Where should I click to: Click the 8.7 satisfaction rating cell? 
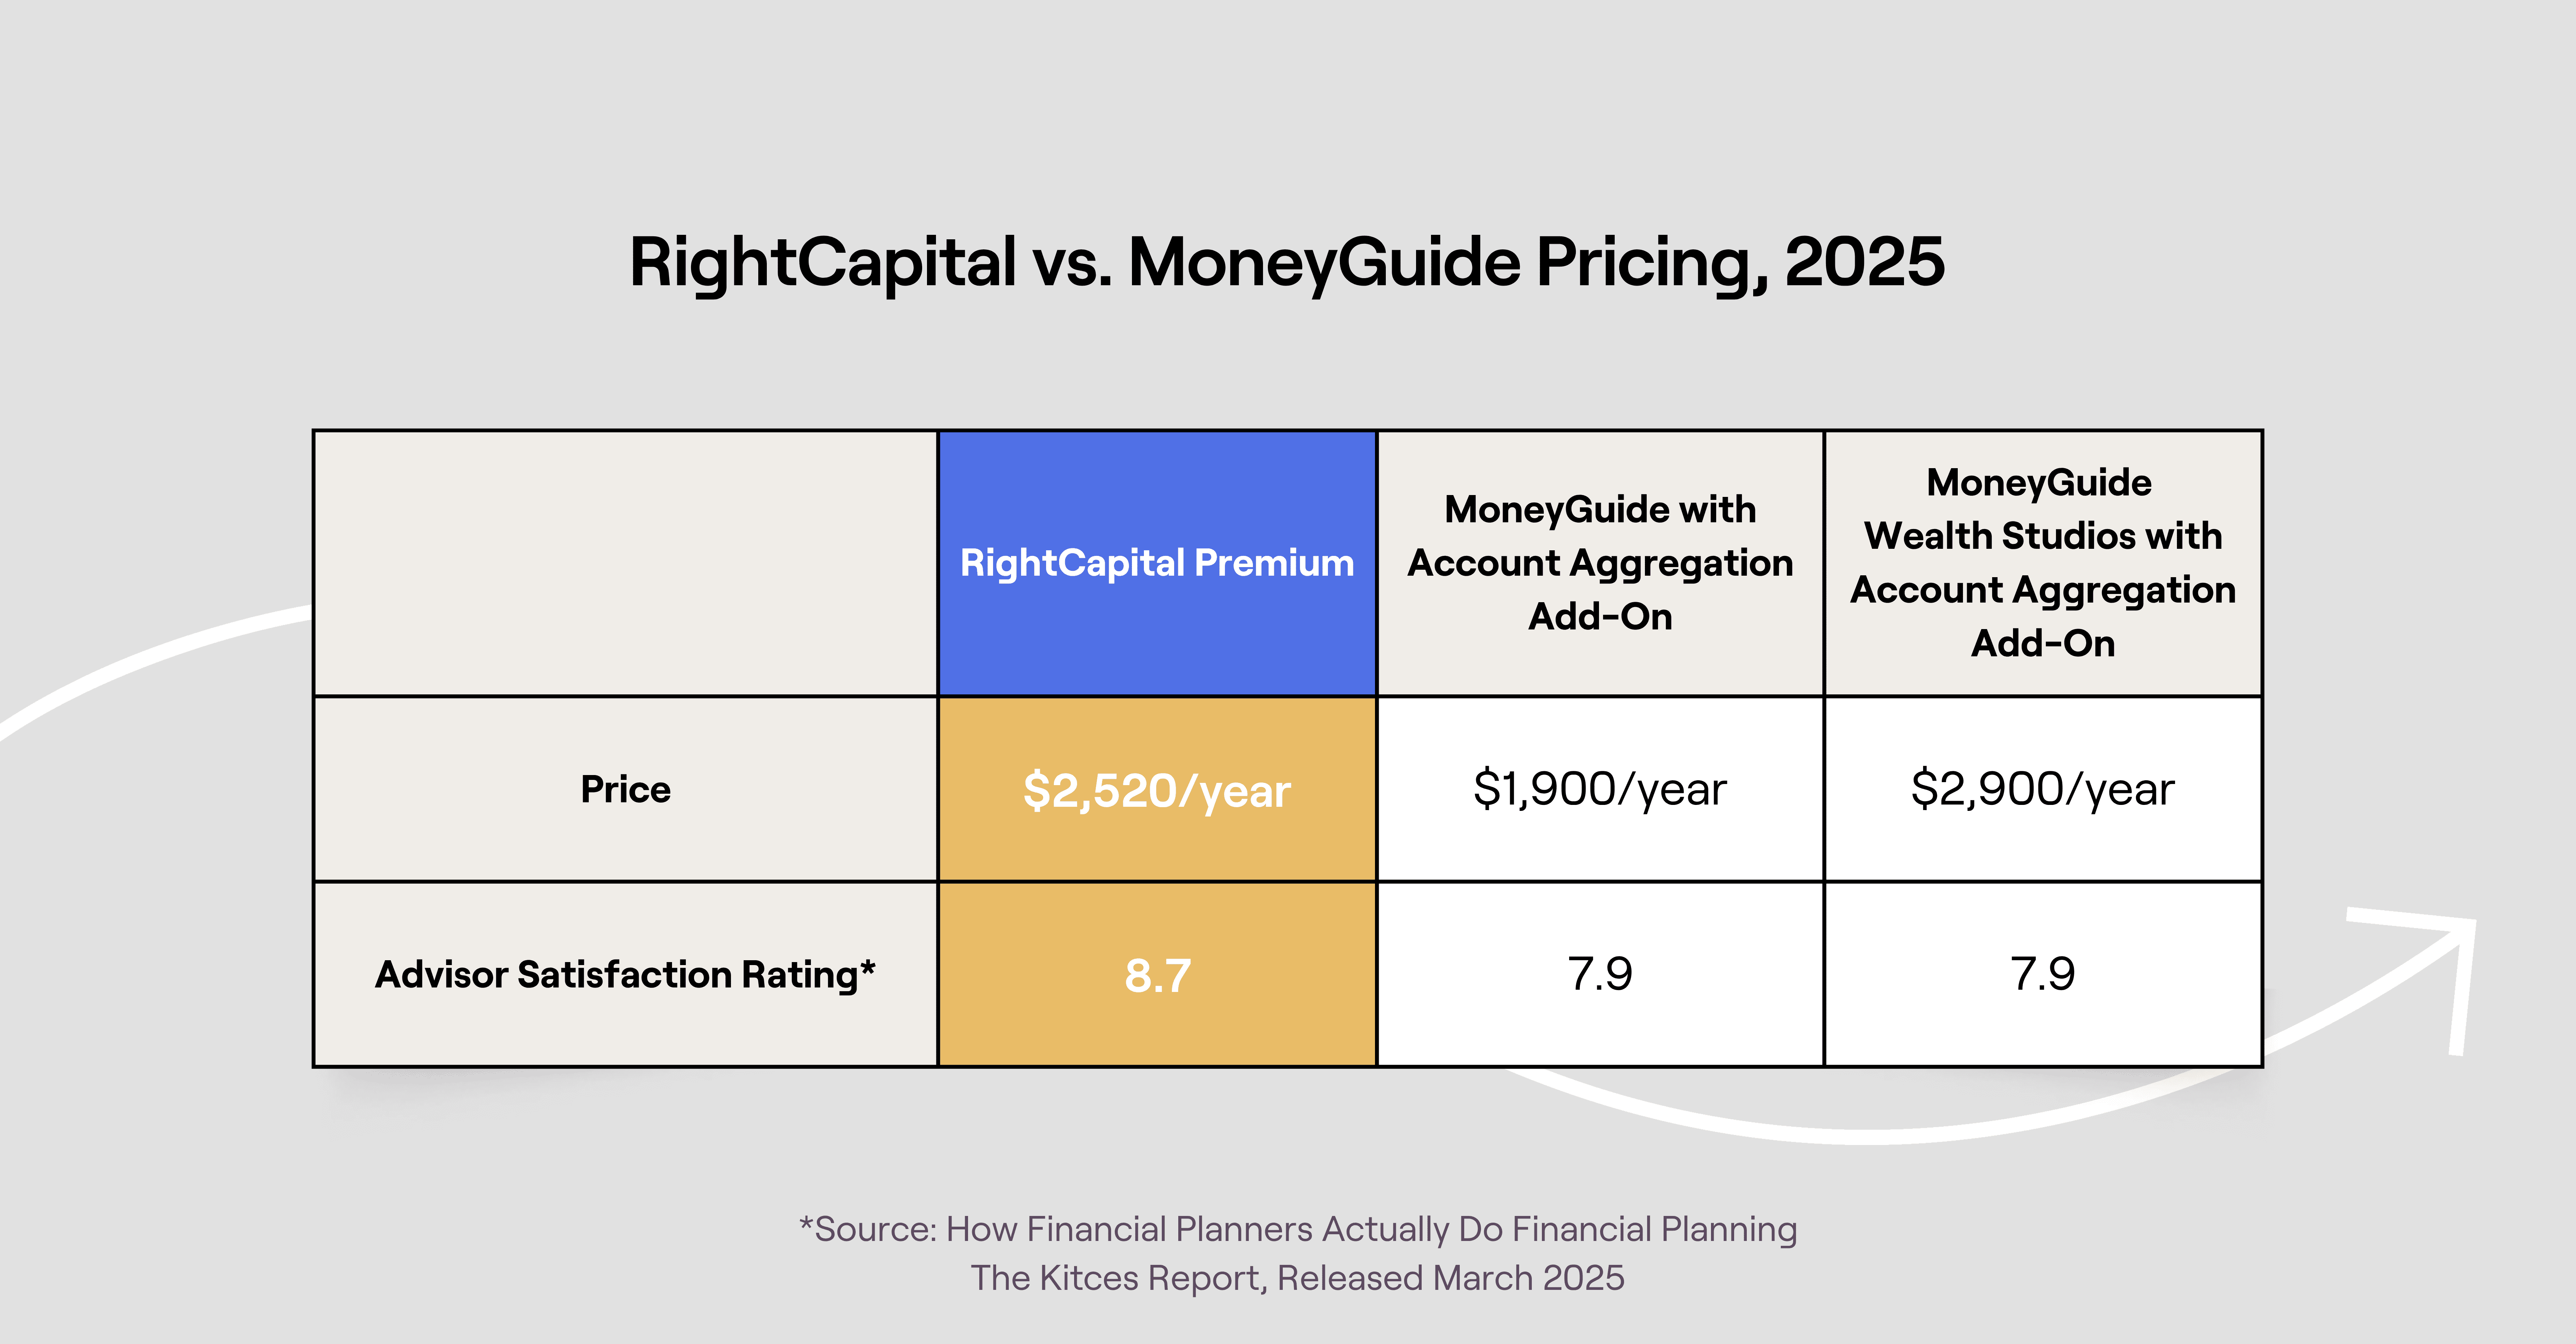(x=1157, y=974)
